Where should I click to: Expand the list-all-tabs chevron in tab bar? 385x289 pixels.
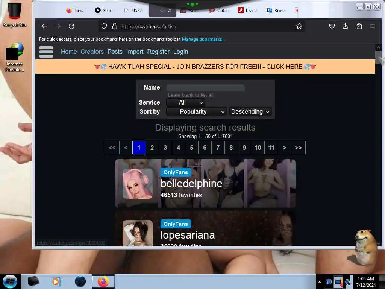[x=333, y=10]
